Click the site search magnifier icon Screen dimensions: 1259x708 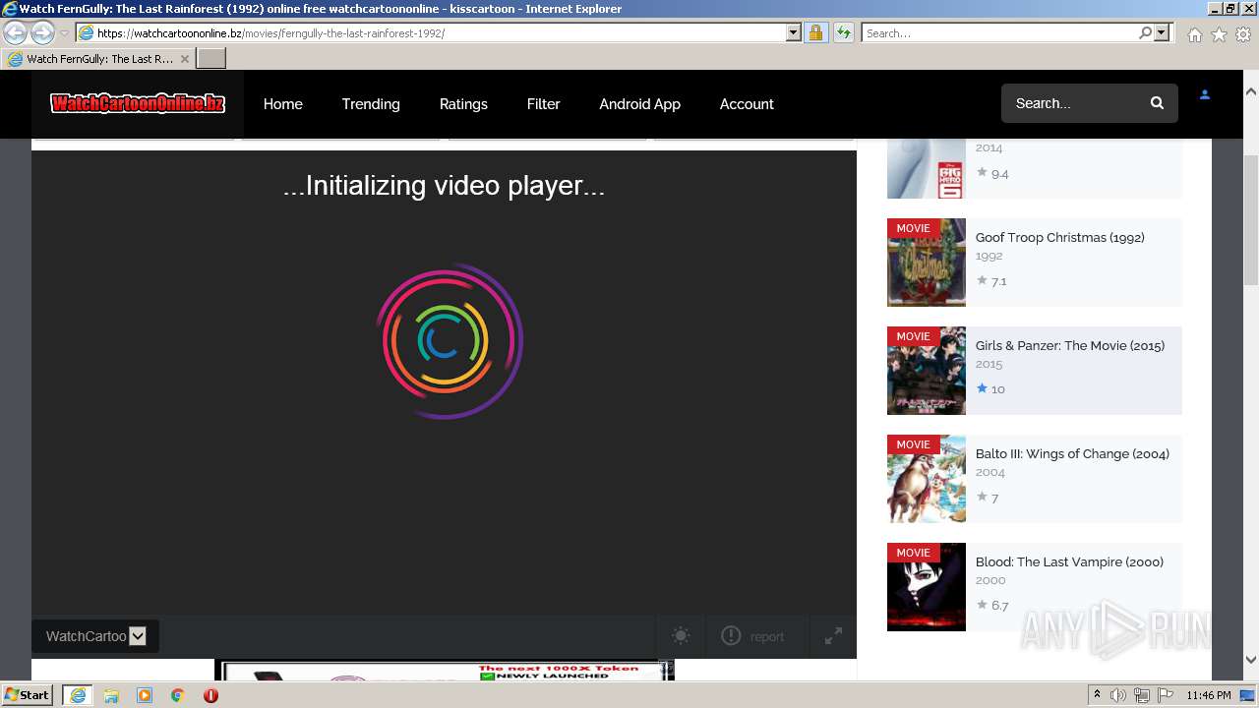1157,103
